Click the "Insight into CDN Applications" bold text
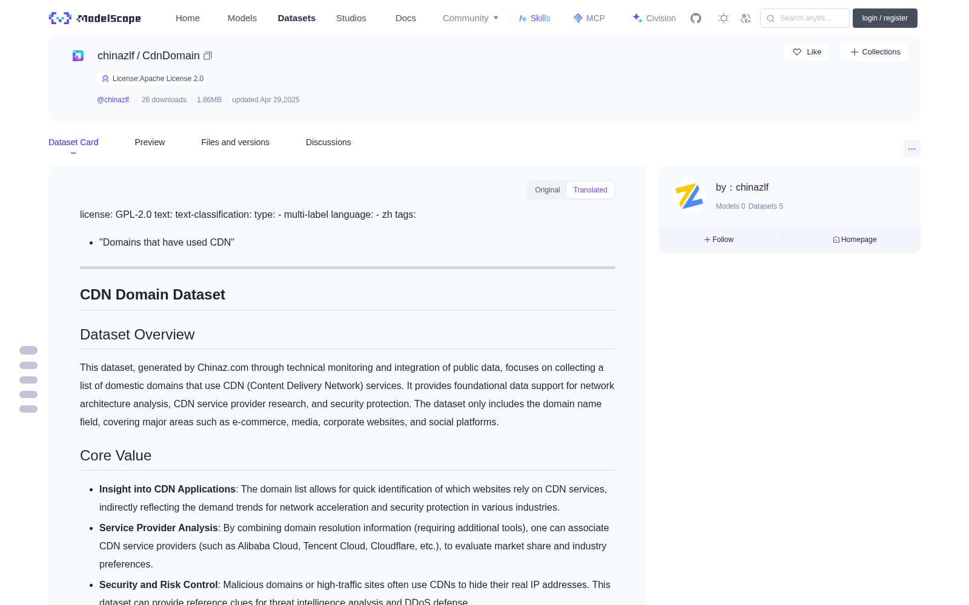969x605 pixels. pos(167,489)
